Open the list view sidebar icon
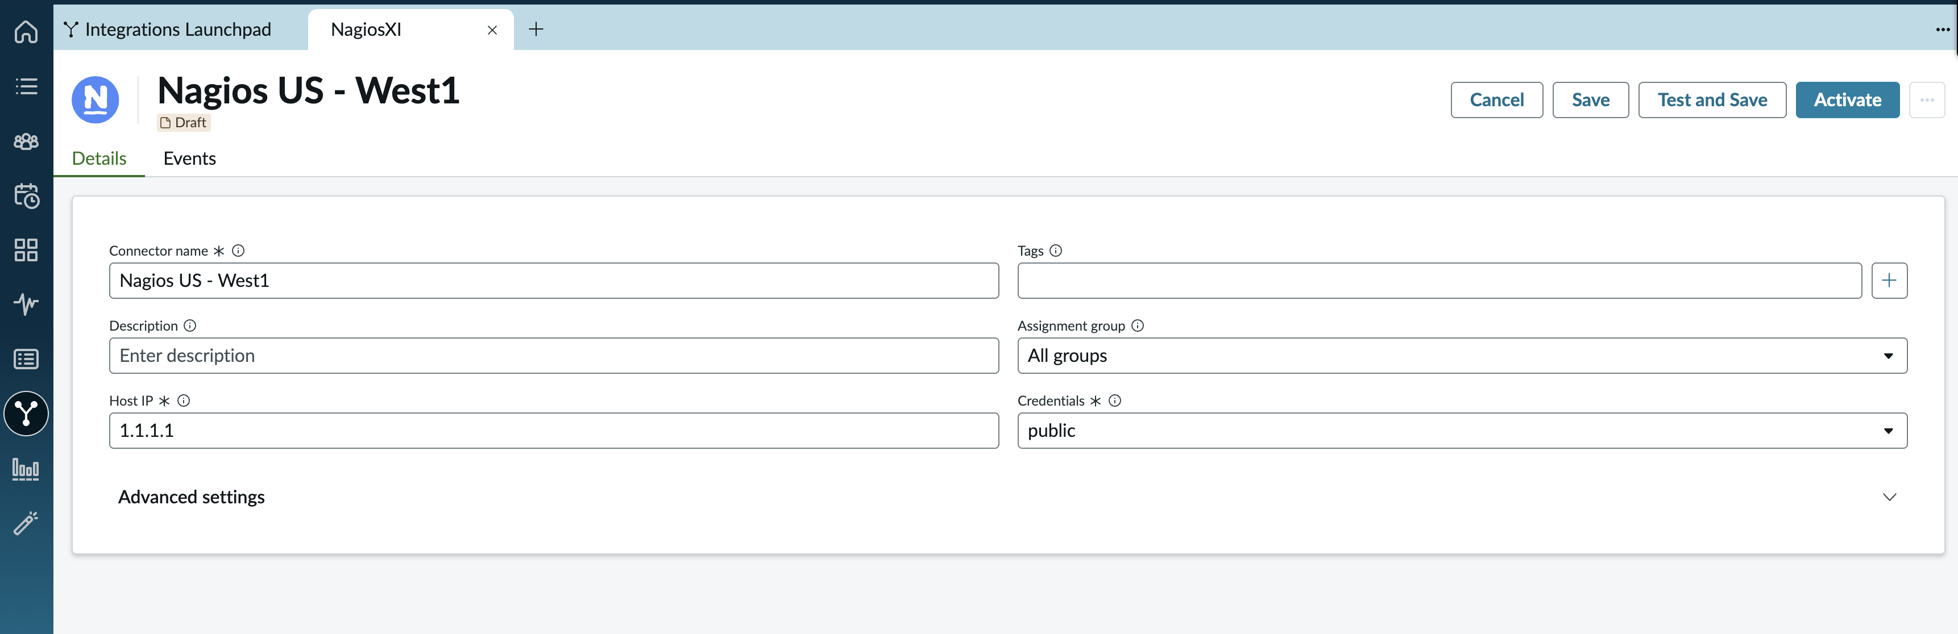1958x634 pixels. 26,86
